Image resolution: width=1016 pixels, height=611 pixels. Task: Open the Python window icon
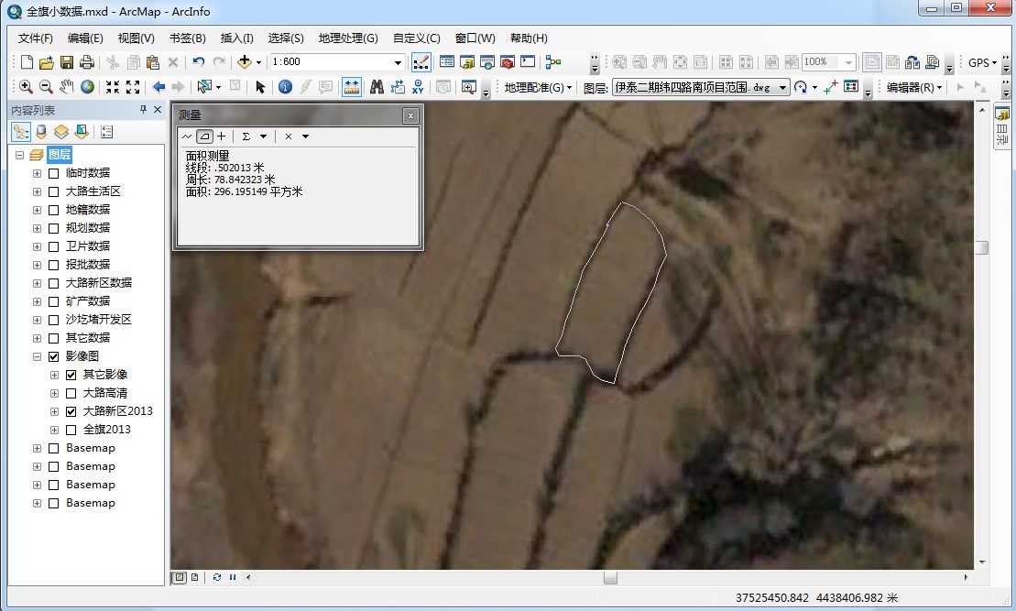pos(528,62)
